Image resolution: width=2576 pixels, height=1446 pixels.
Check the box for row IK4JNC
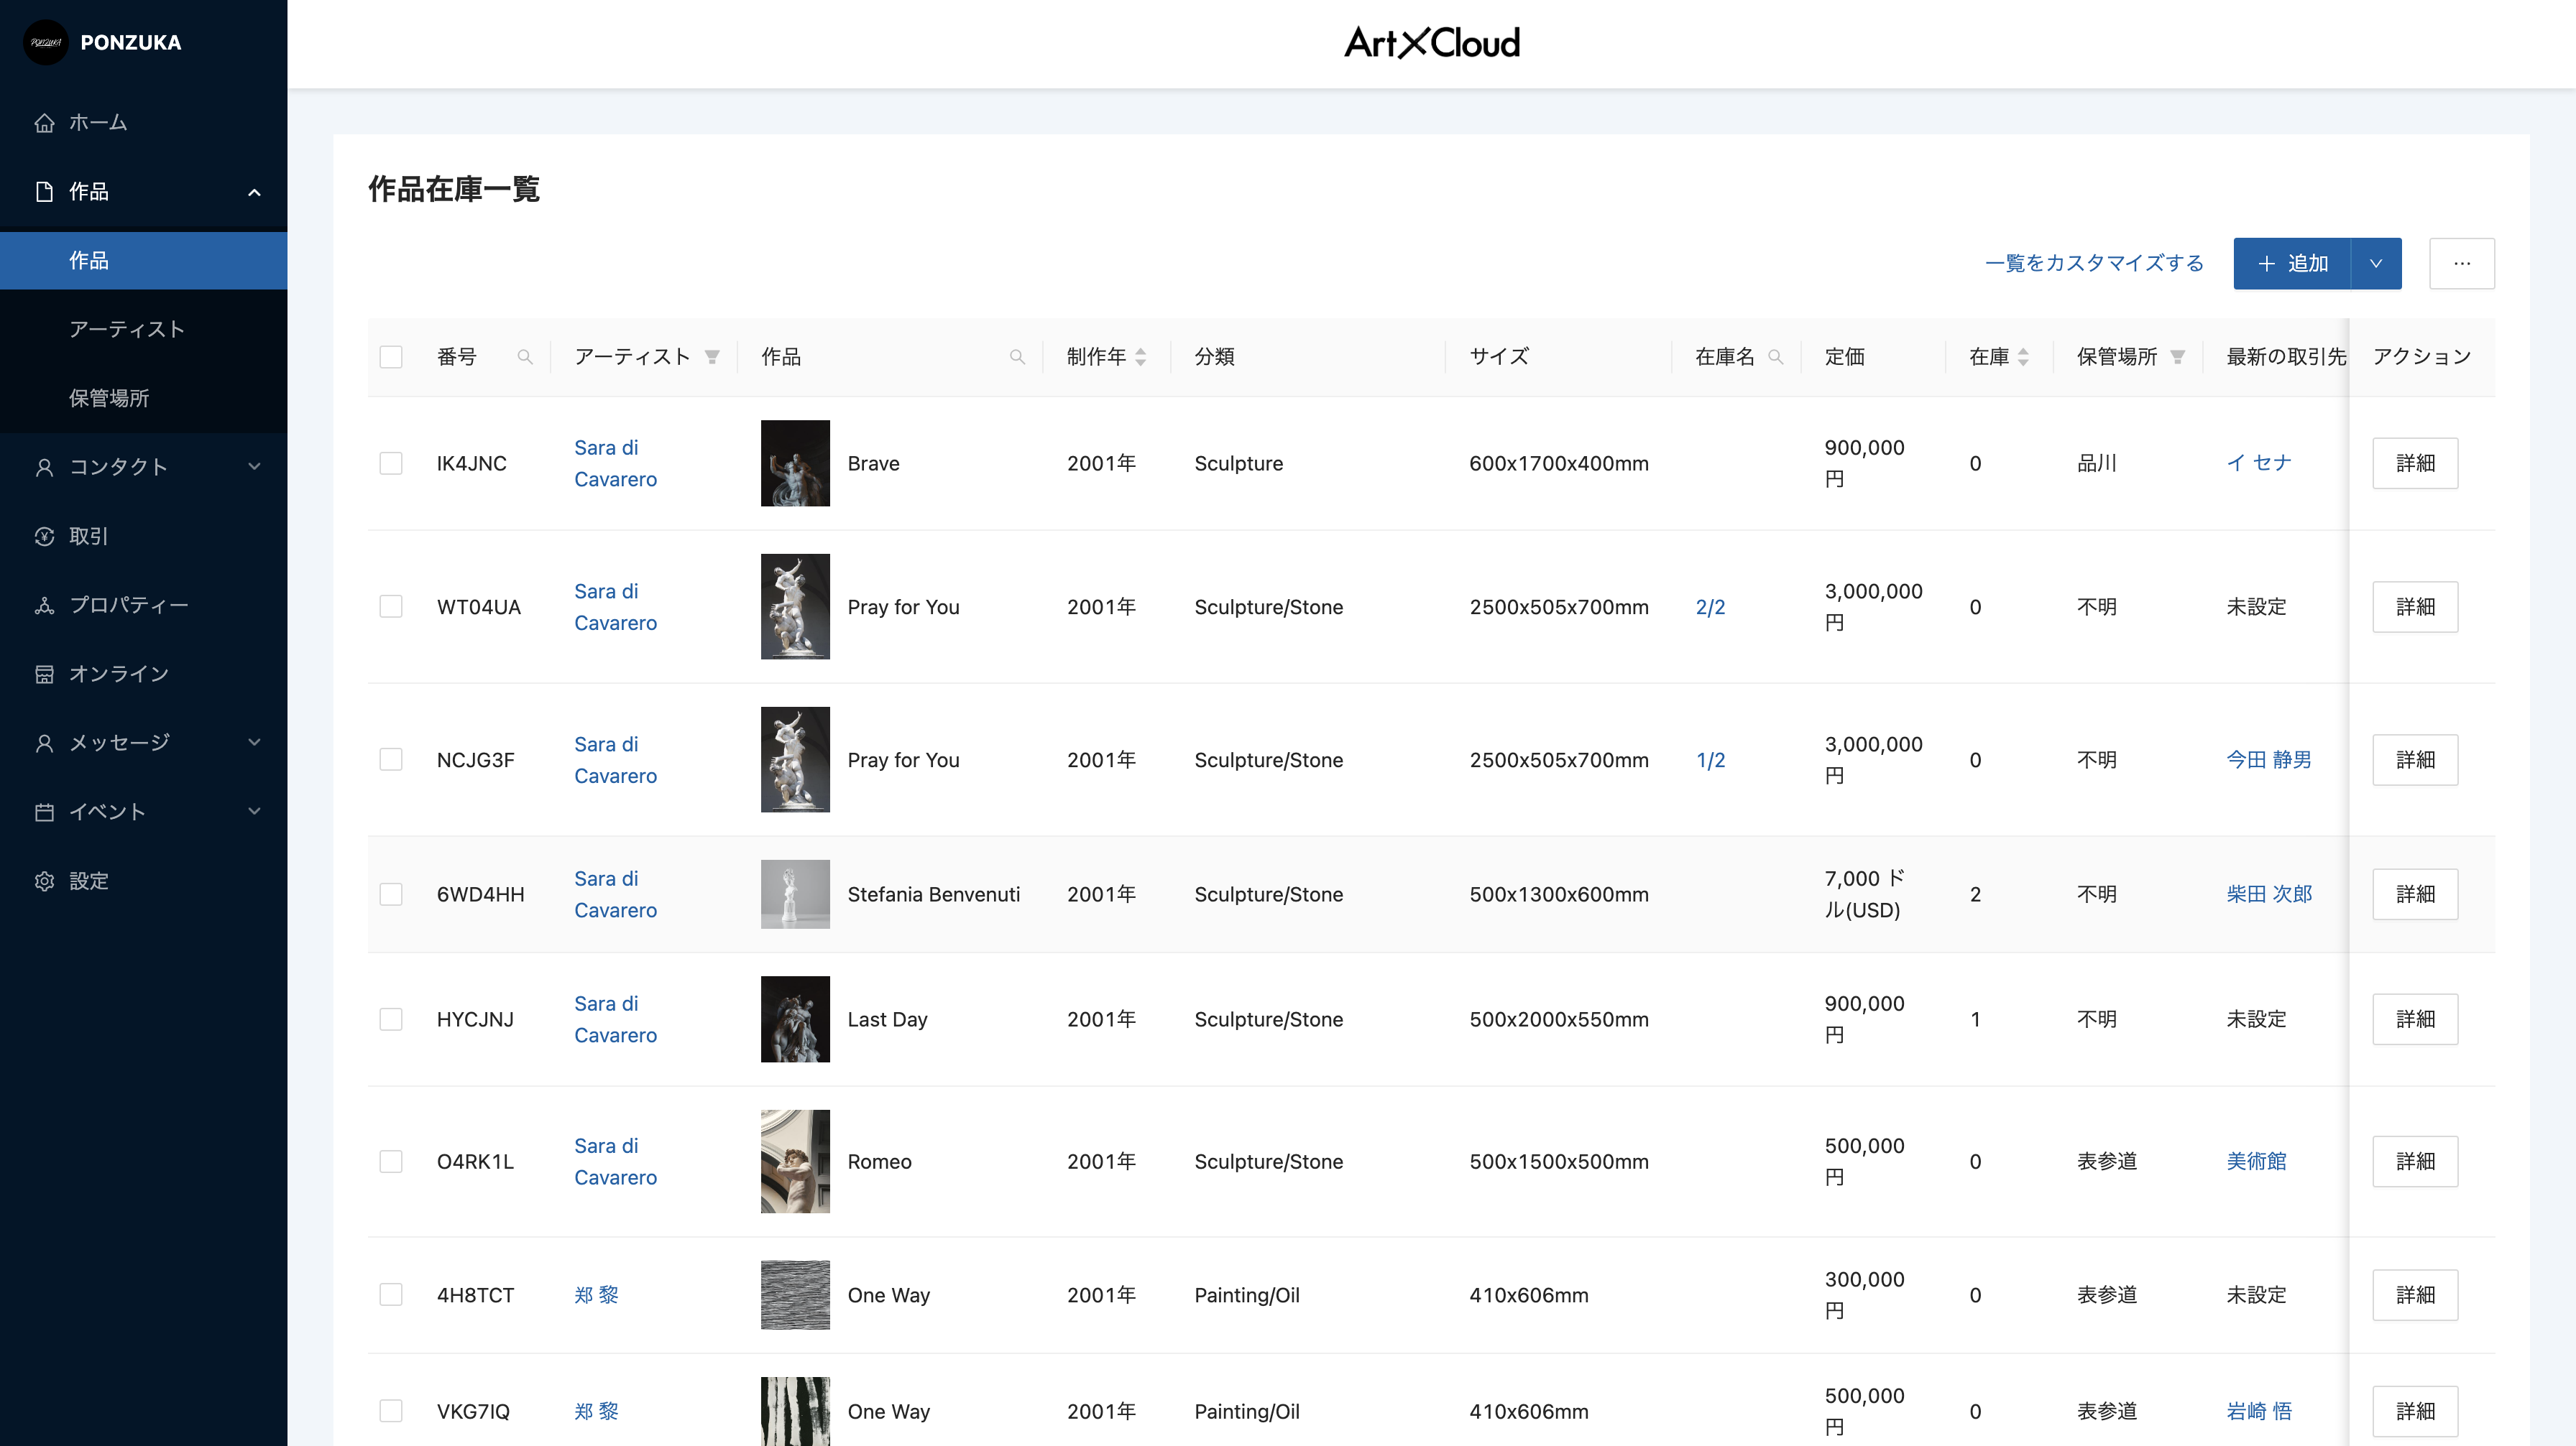click(391, 463)
